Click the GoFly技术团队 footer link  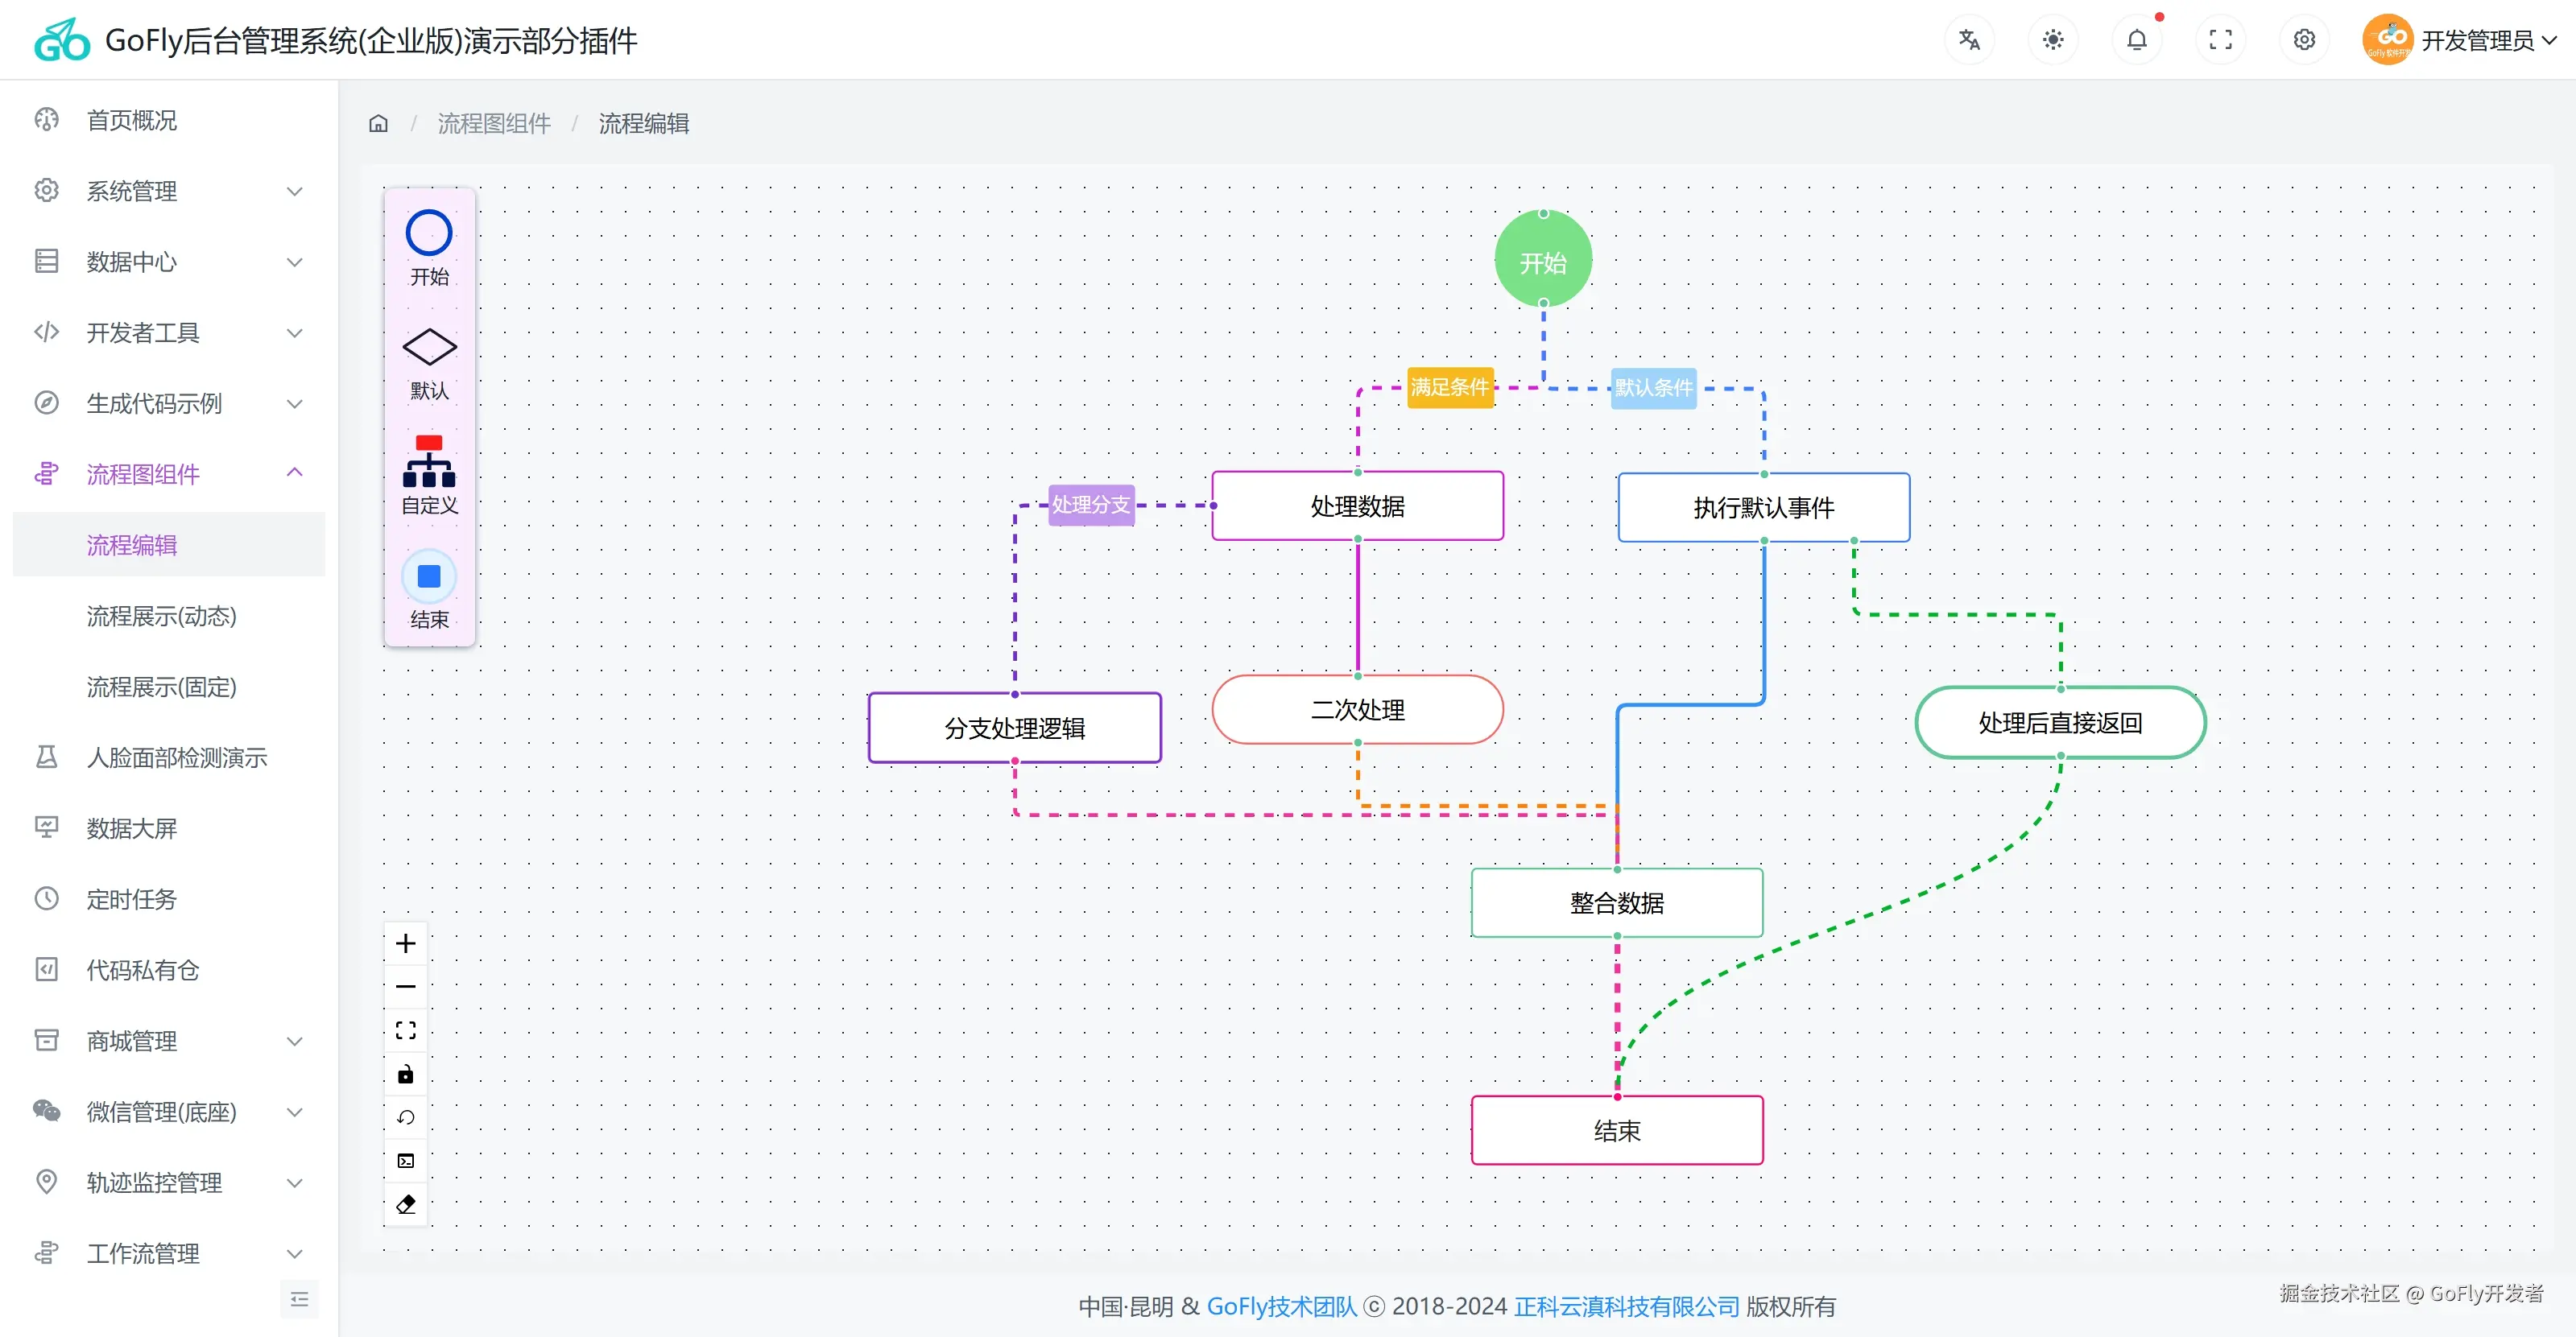(x=1280, y=1306)
